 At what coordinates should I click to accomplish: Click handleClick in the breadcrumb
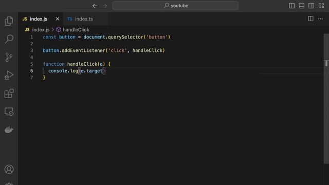click(x=76, y=30)
